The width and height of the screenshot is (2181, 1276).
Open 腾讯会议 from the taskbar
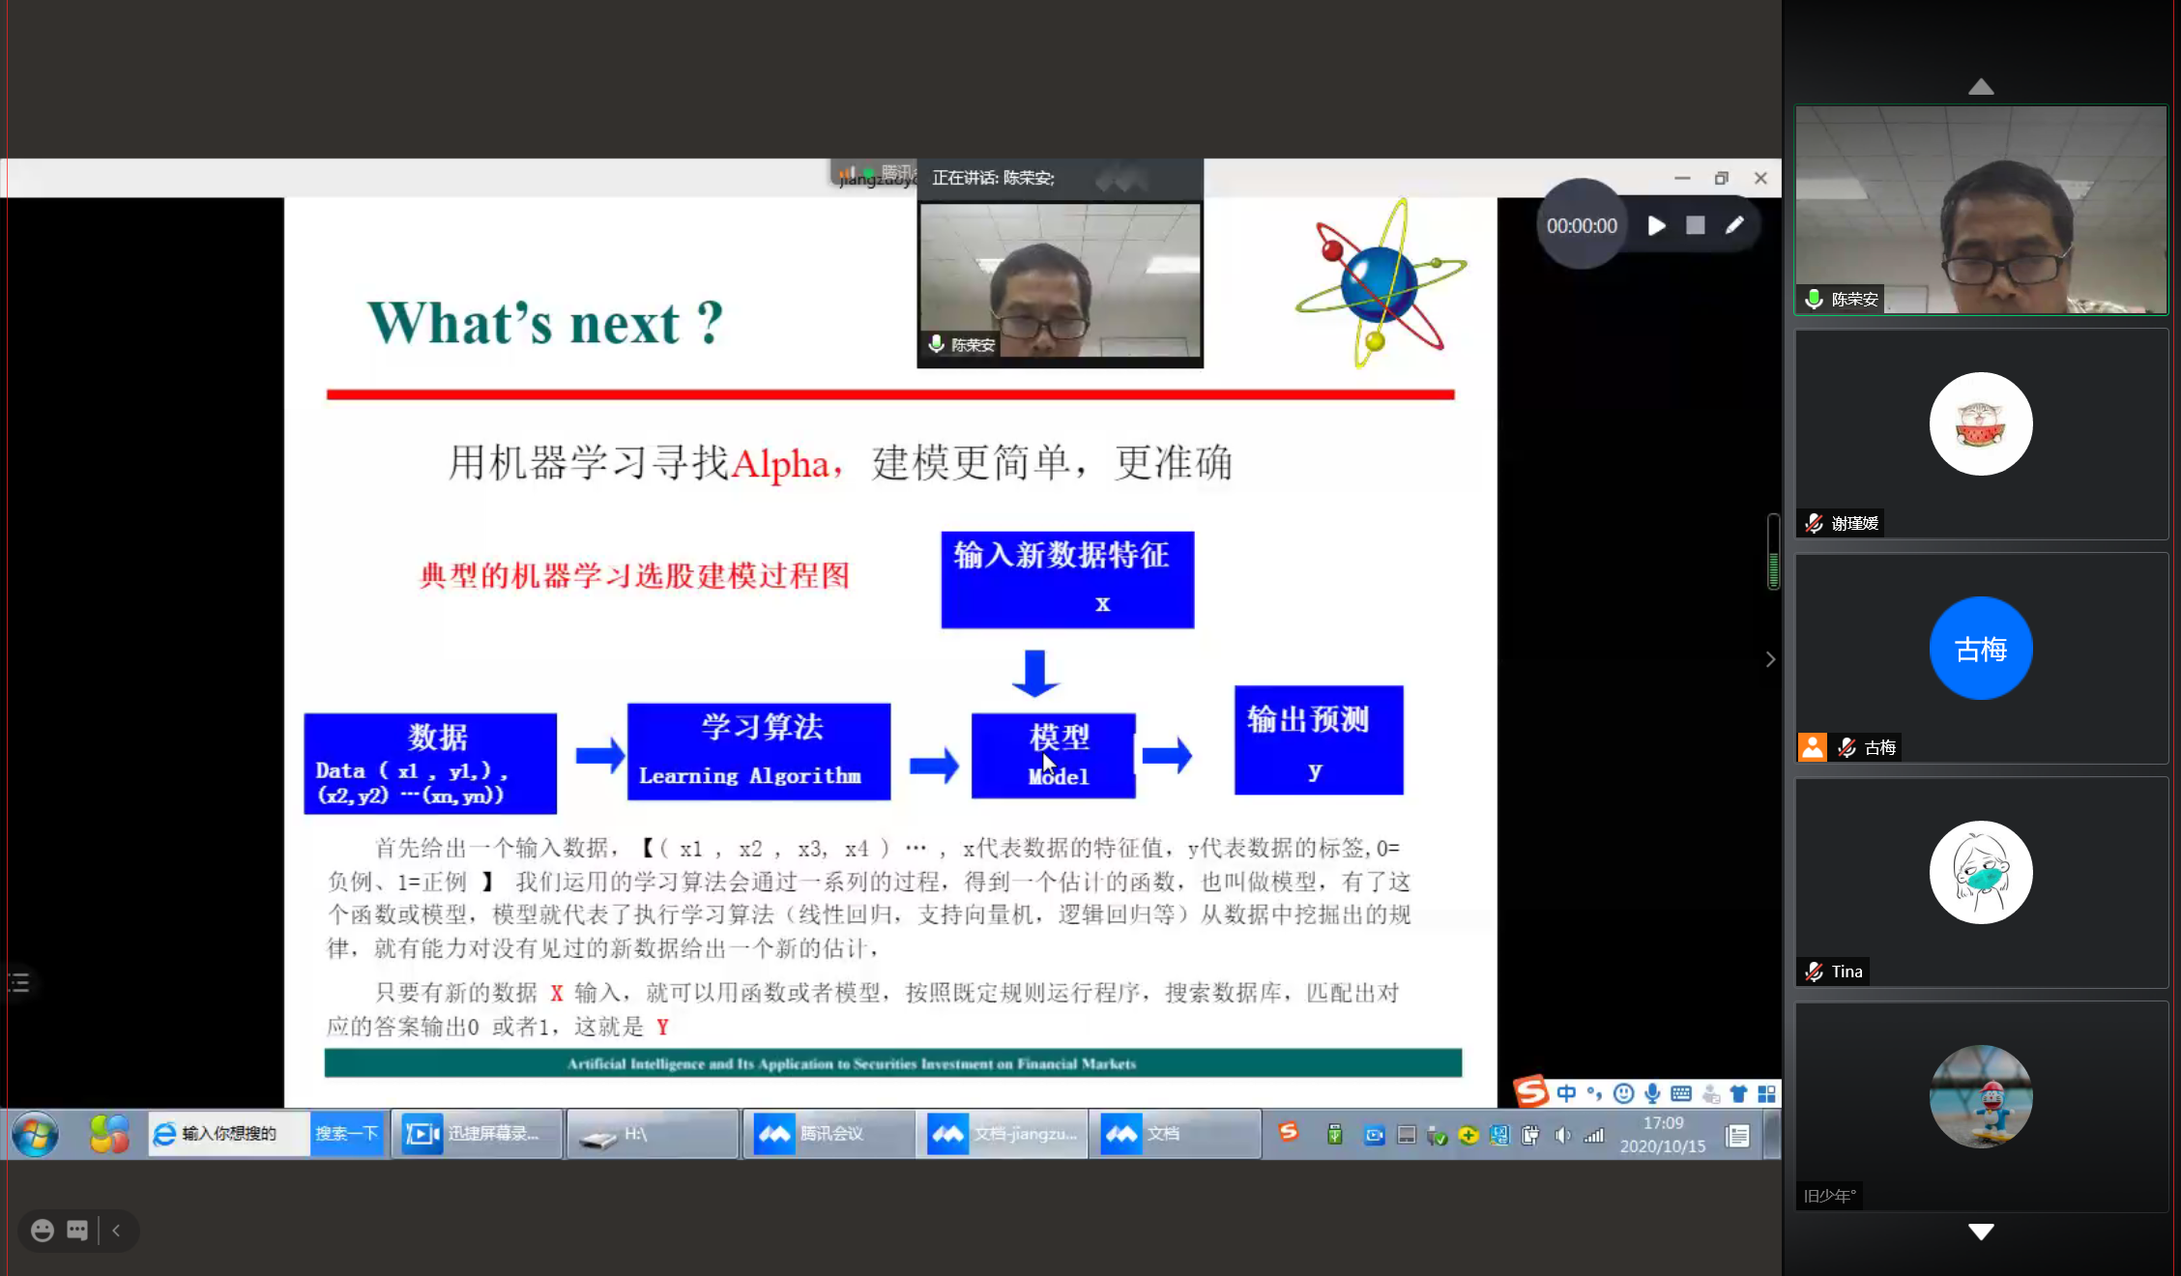[829, 1133]
